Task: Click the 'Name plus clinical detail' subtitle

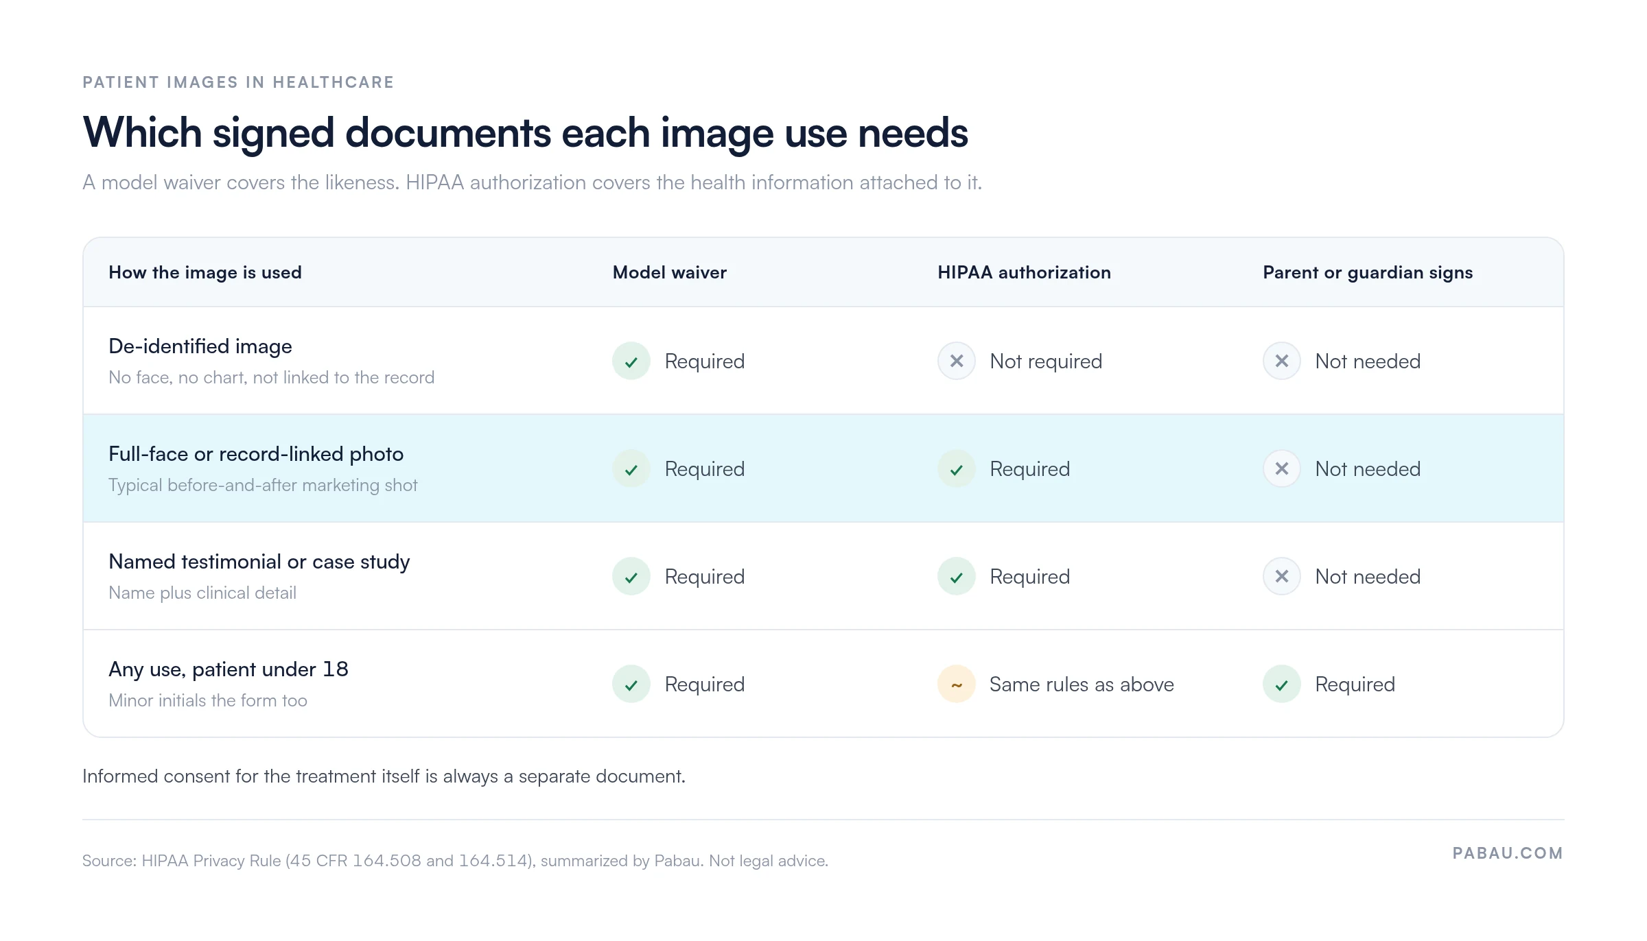Action: 202,593
